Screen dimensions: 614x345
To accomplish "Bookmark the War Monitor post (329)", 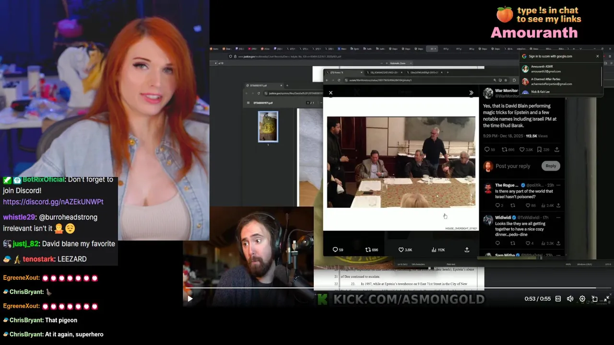I will (543, 149).
